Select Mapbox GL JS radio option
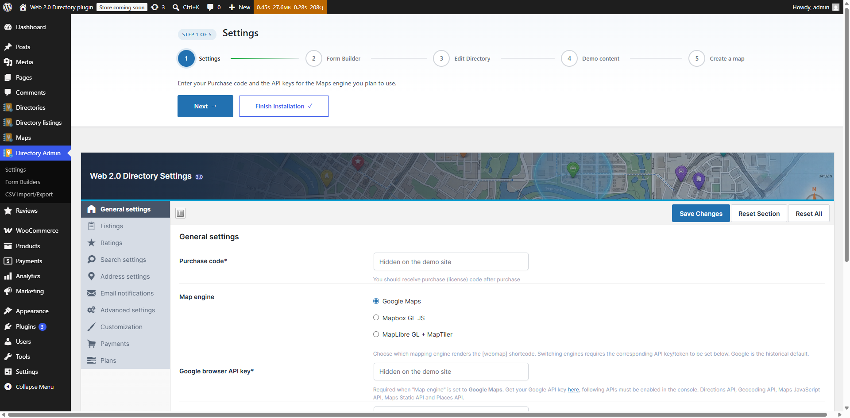The height and width of the screenshot is (418, 850). [376, 318]
